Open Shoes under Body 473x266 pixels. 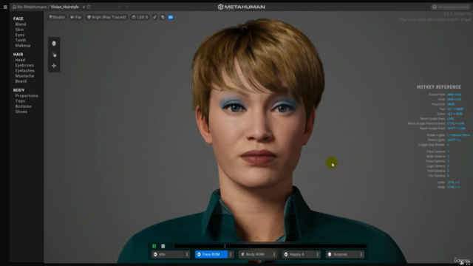click(x=21, y=112)
